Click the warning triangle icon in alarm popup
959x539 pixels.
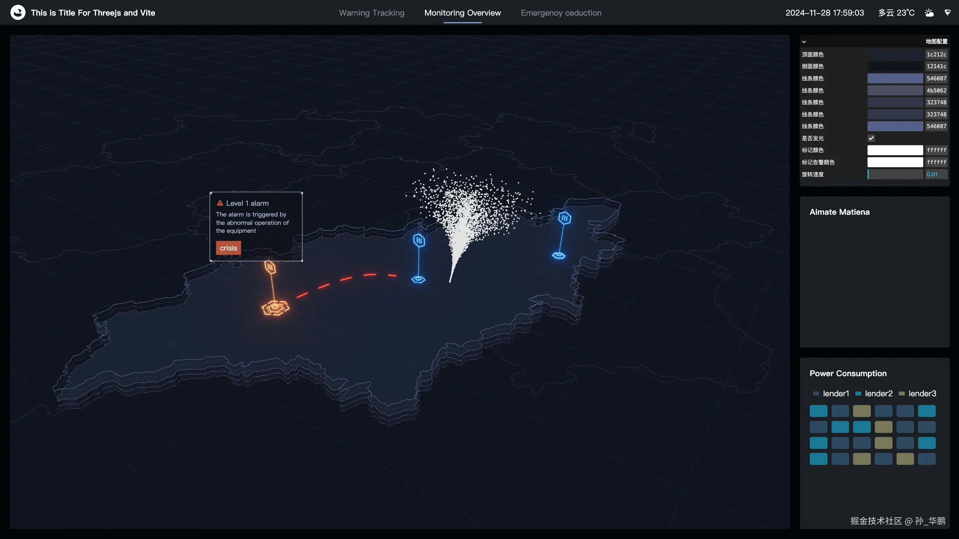point(220,203)
